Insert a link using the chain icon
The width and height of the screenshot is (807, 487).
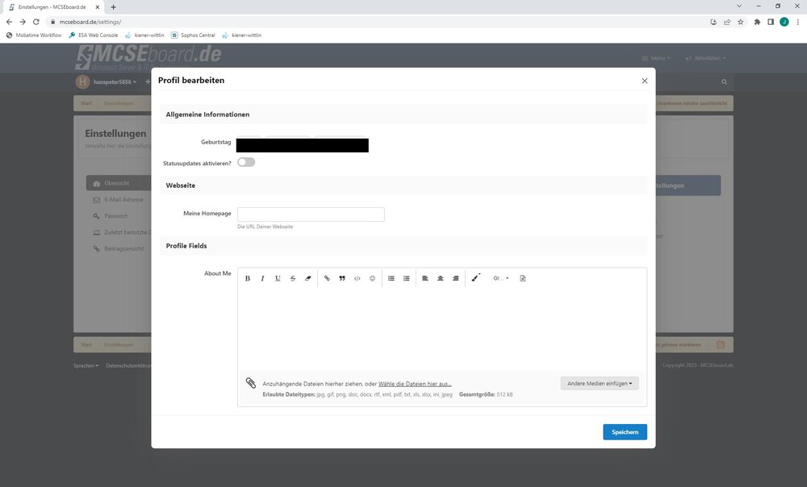click(x=327, y=278)
